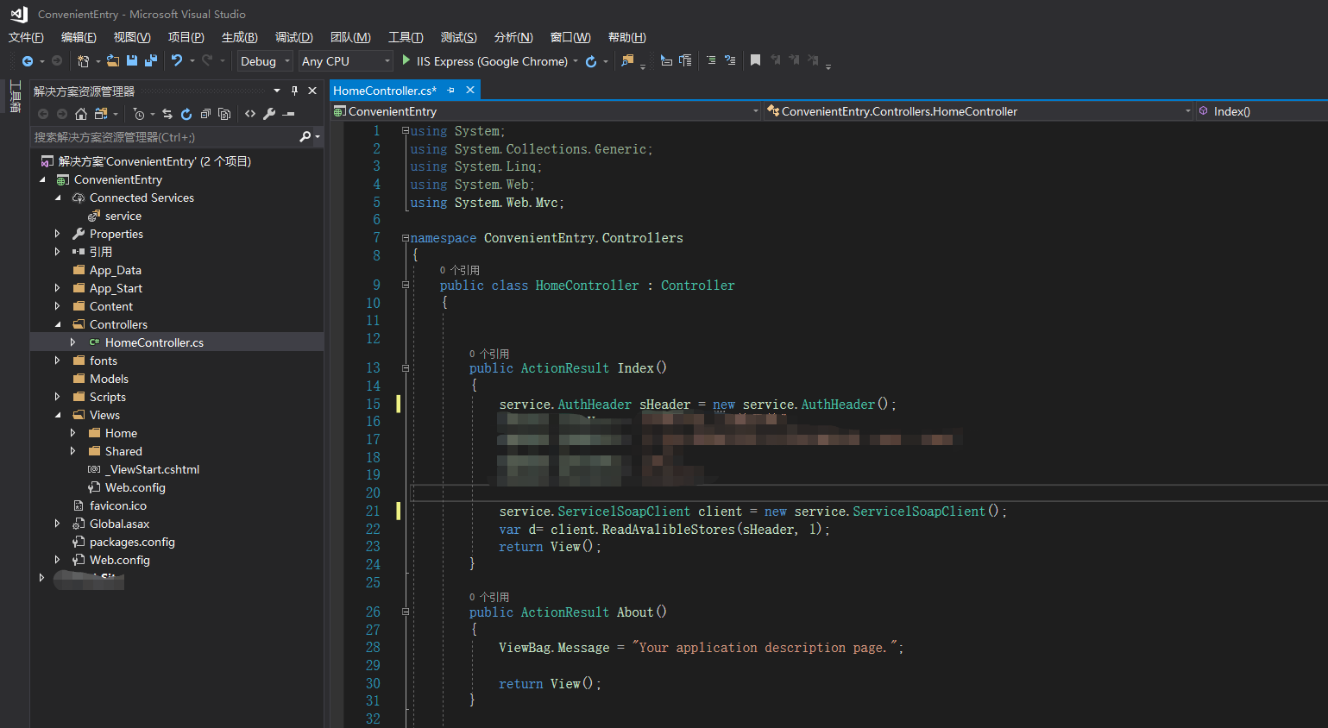Click the New Project toolbar icon
Image resolution: width=1328 pixels, height=728 pixels.
tap(83, 61)
